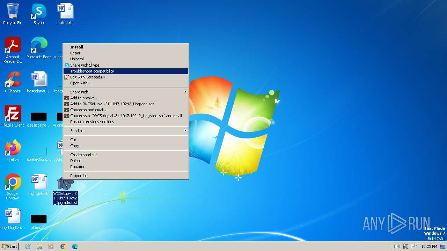Click the Start button

pyautogui.click(x=9, y=246)
